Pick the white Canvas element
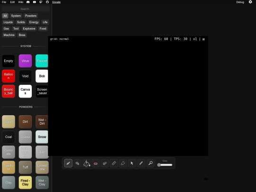Viewport: 256px width, 192px height. (25, 91)
